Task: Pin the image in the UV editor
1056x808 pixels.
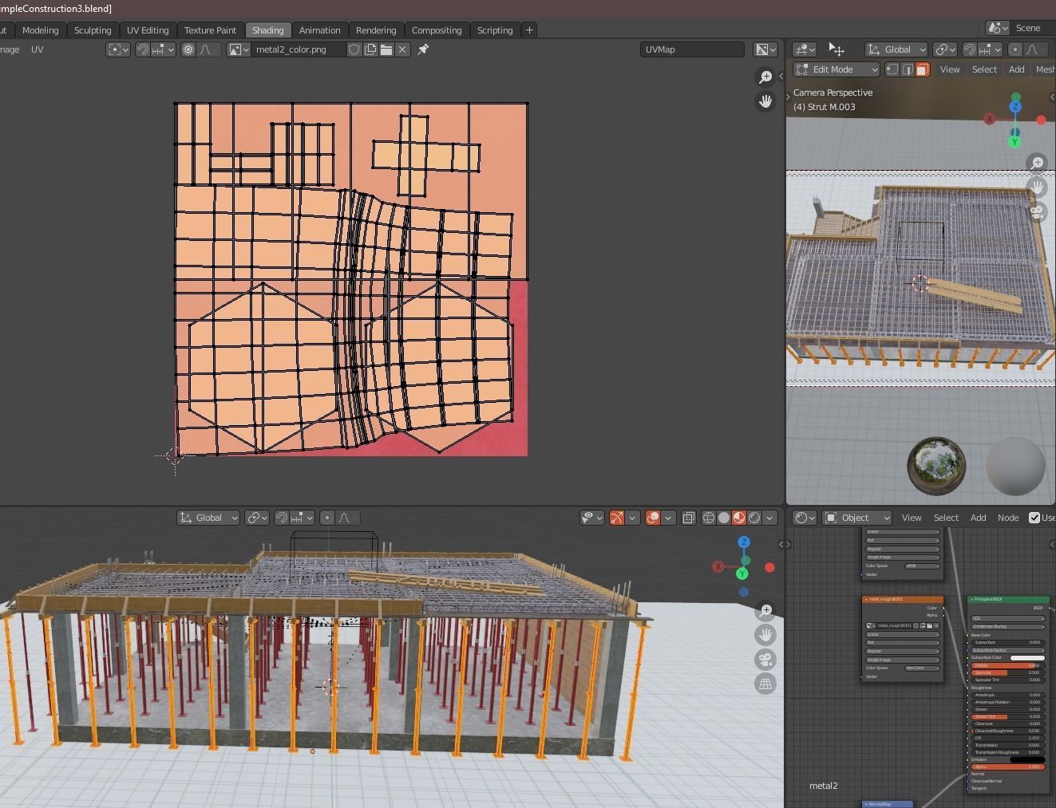Action: (x=423, y=49)
